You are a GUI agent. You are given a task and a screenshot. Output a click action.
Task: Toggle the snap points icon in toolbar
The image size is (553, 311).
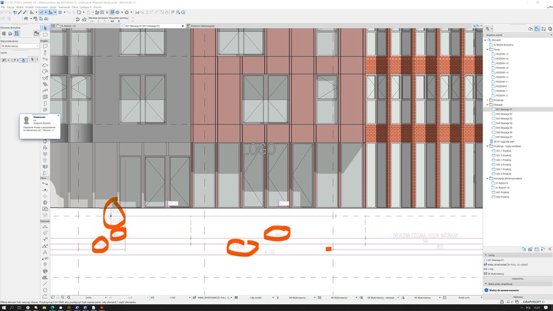[x=50, y=12]
